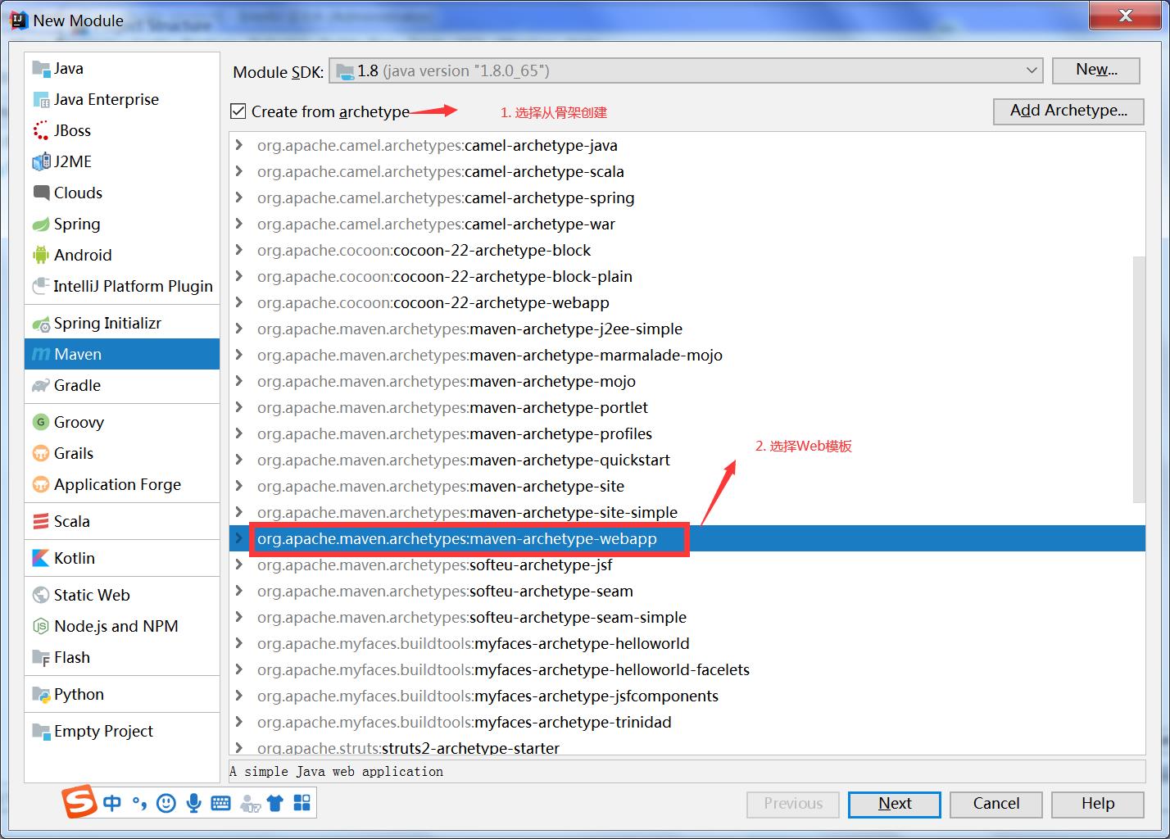Choose the Gradle elephant icon
This screenshot has width=1170, height=839.
(x=41, y=385)
